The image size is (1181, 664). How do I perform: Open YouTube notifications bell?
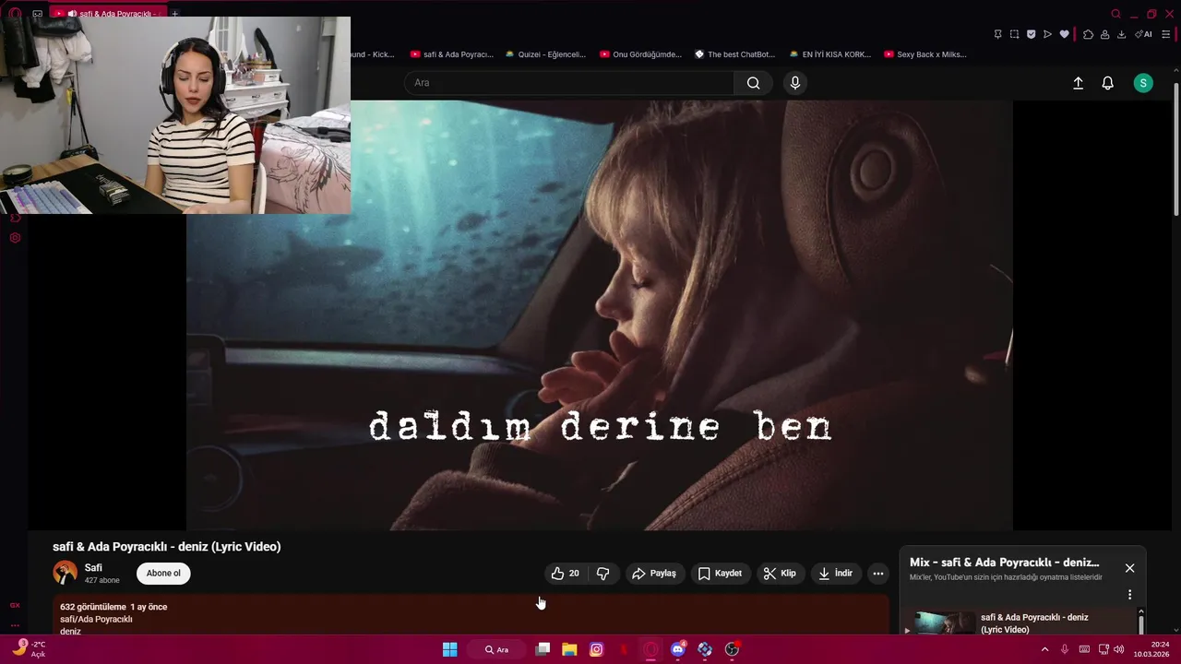point(1108,83)
